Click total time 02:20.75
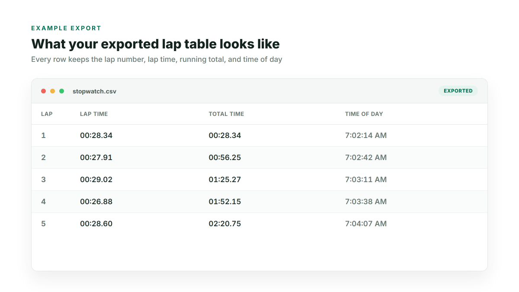 click(x=225, y=224)
